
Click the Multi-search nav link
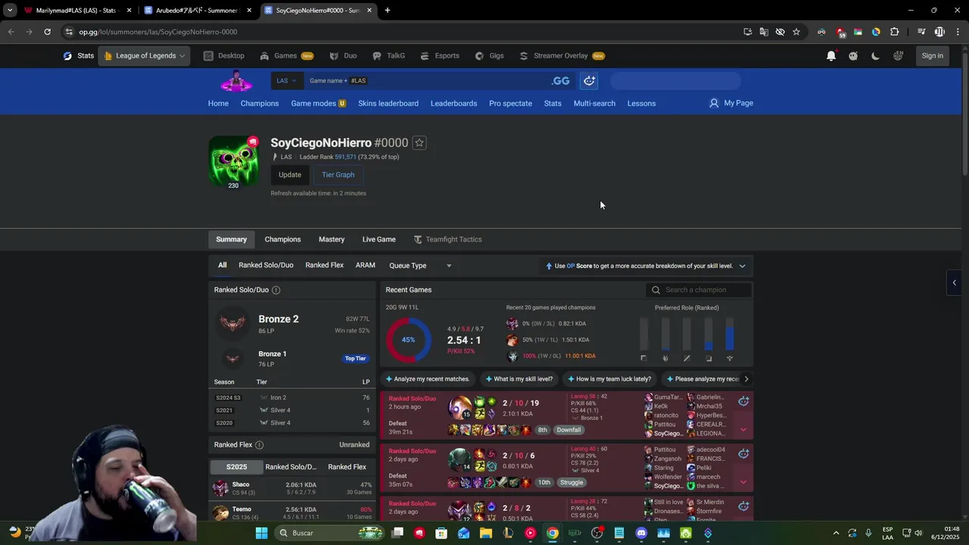(594, 103)
